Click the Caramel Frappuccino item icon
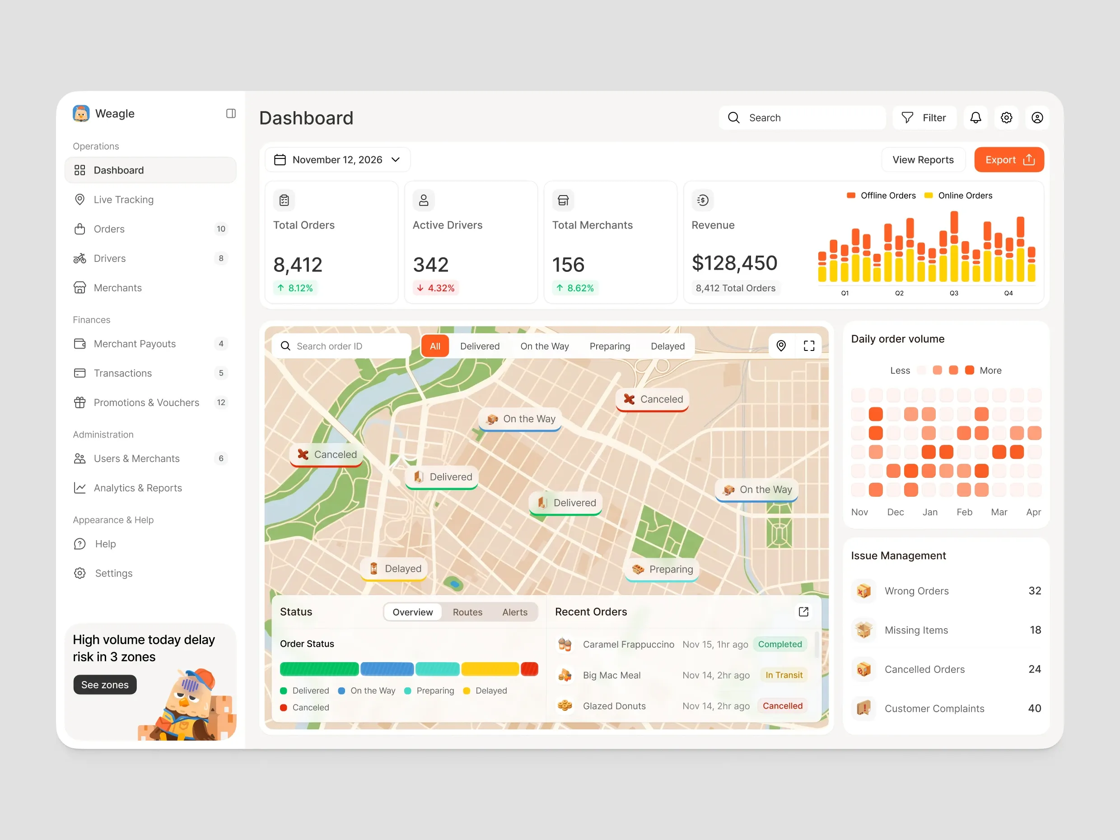 coord(565,644)
